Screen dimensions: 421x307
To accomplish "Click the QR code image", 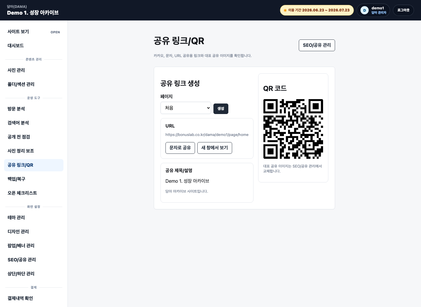I will [x=293, y=129].
